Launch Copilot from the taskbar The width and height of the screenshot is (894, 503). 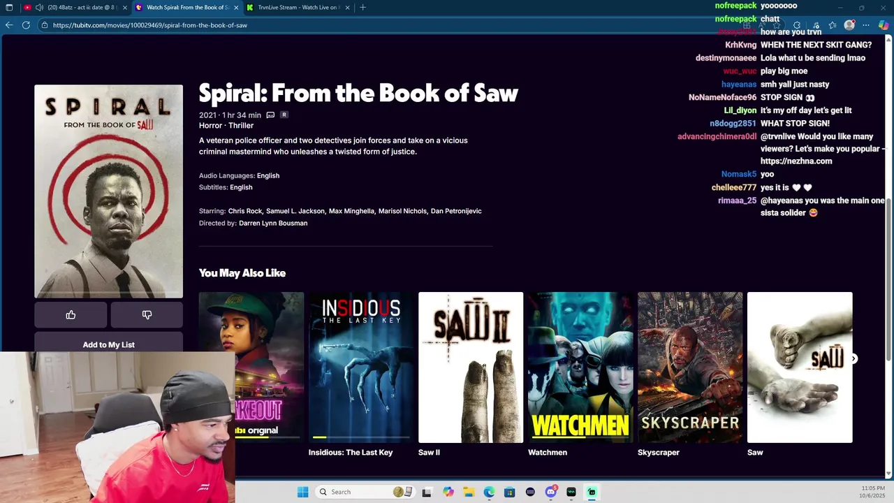pos(448,492)
